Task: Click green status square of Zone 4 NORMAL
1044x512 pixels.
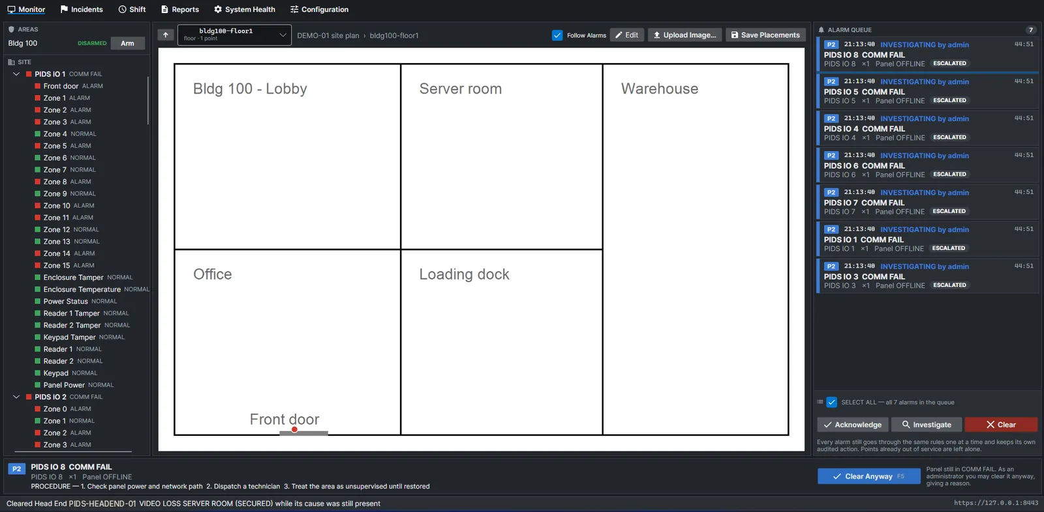Action: point(37,134)
